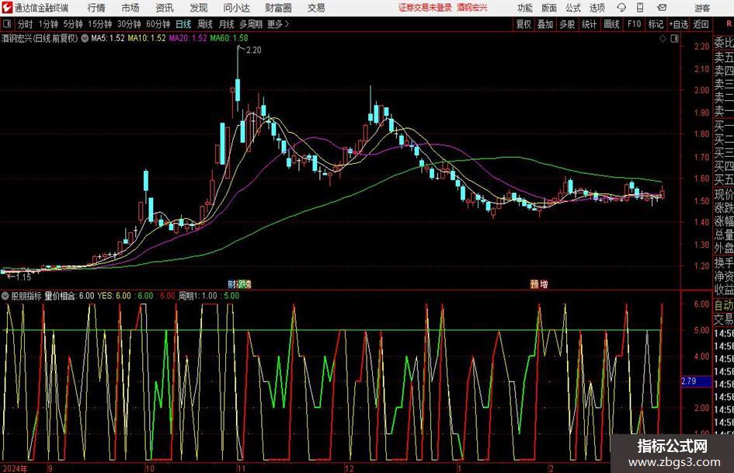Viewport: 734px width, 473px height.
Task: Open the 问小达 menu
Action: (236, 8)
